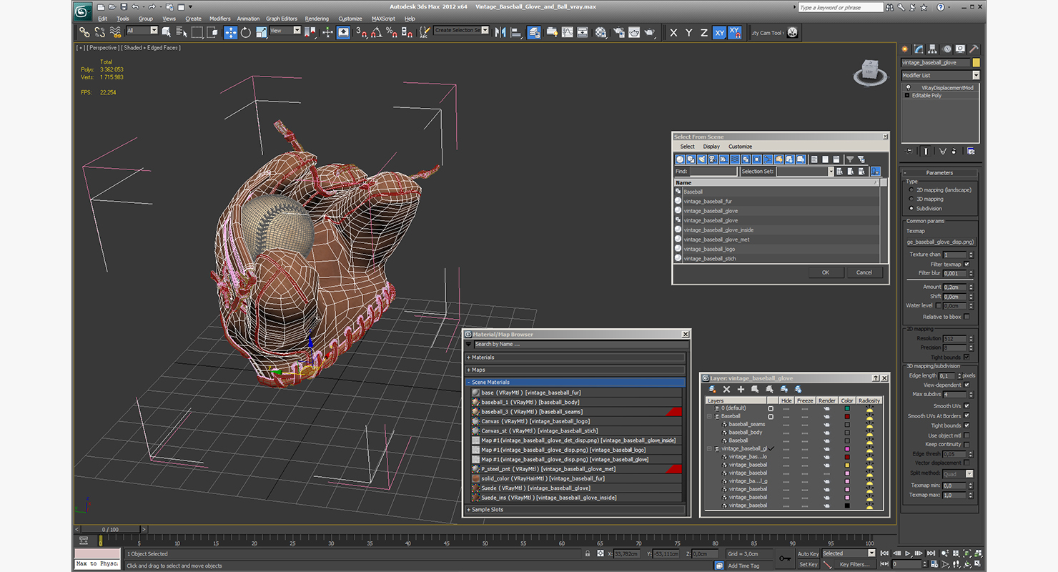This screenshot has width=1058, height=572.
Task: Click the Delete Layer X icon in Layer dialog
Action: (x=726, y=389)
